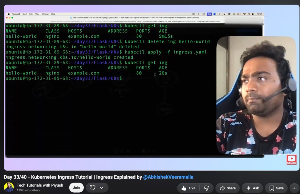Screen dimensions: 300x194
Task: Open the Shell menu in the recorded menu bar
Action: [x=24, y=14]
